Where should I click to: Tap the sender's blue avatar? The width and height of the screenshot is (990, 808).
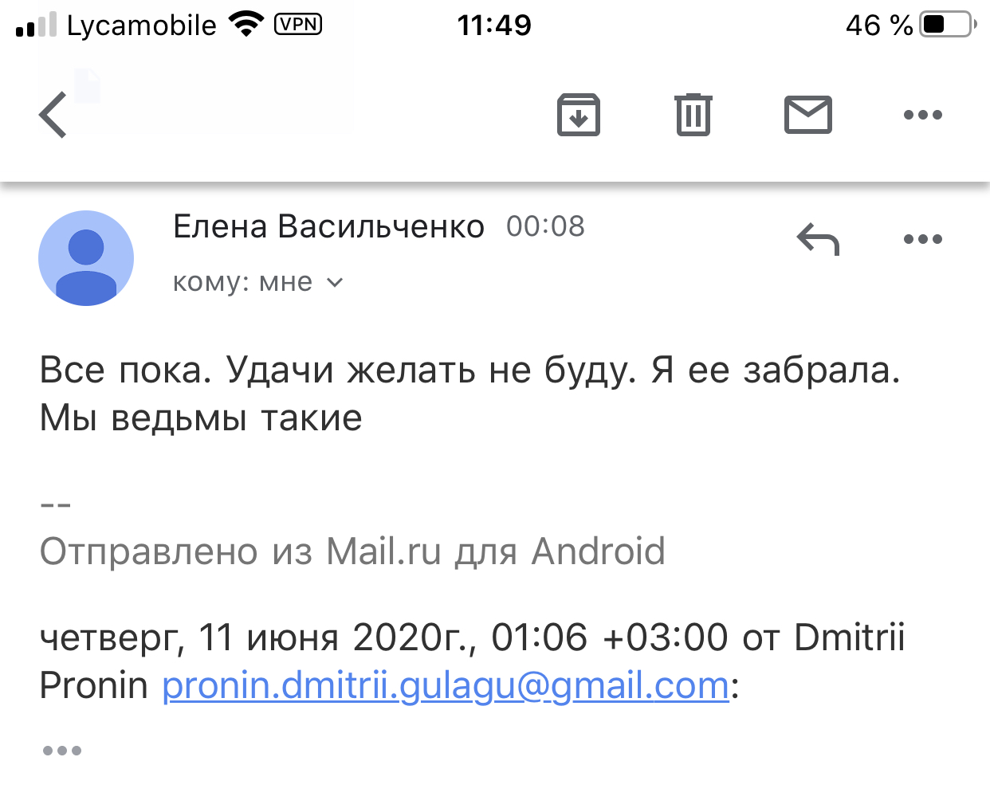pos(86,258)
